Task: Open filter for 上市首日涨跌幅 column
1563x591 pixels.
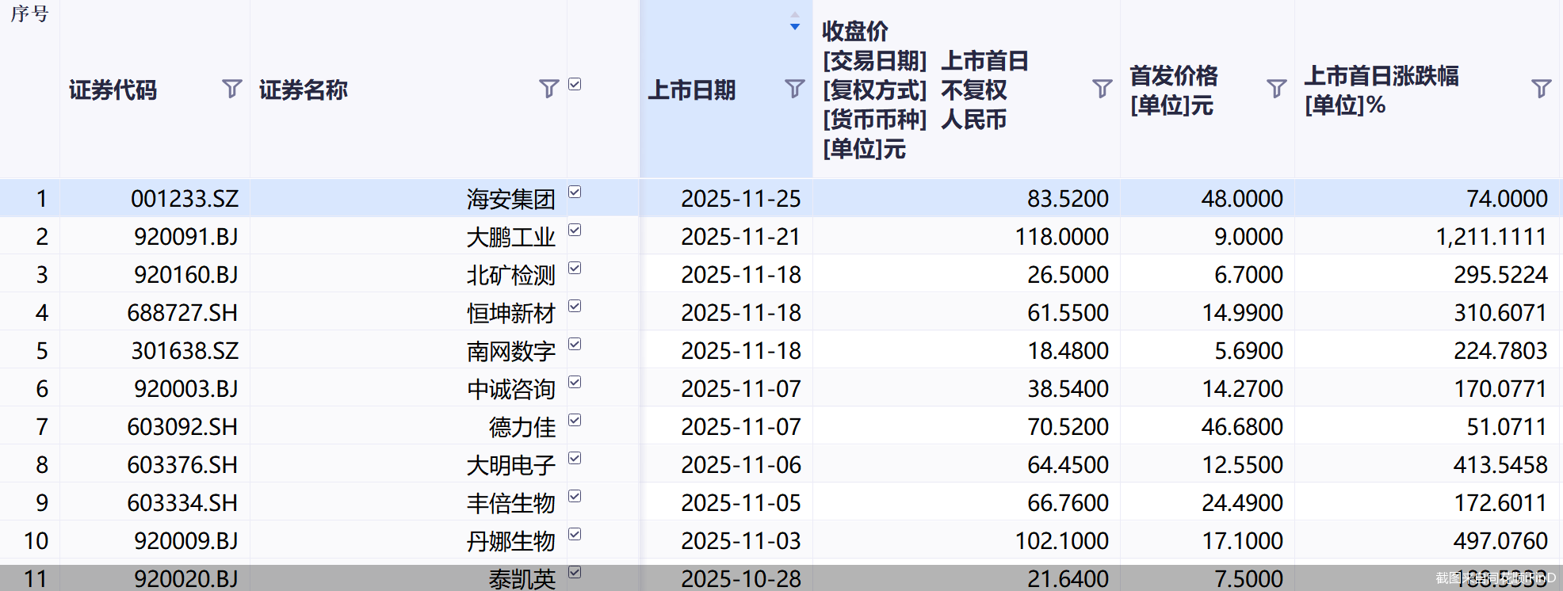Action: [1541, 88]
